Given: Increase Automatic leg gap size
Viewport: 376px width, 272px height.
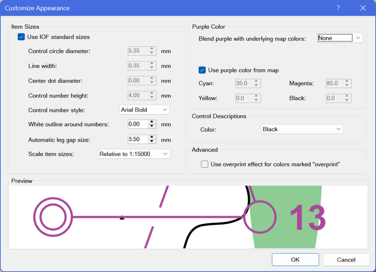Looking at the screenshot, I should point(152,137).
